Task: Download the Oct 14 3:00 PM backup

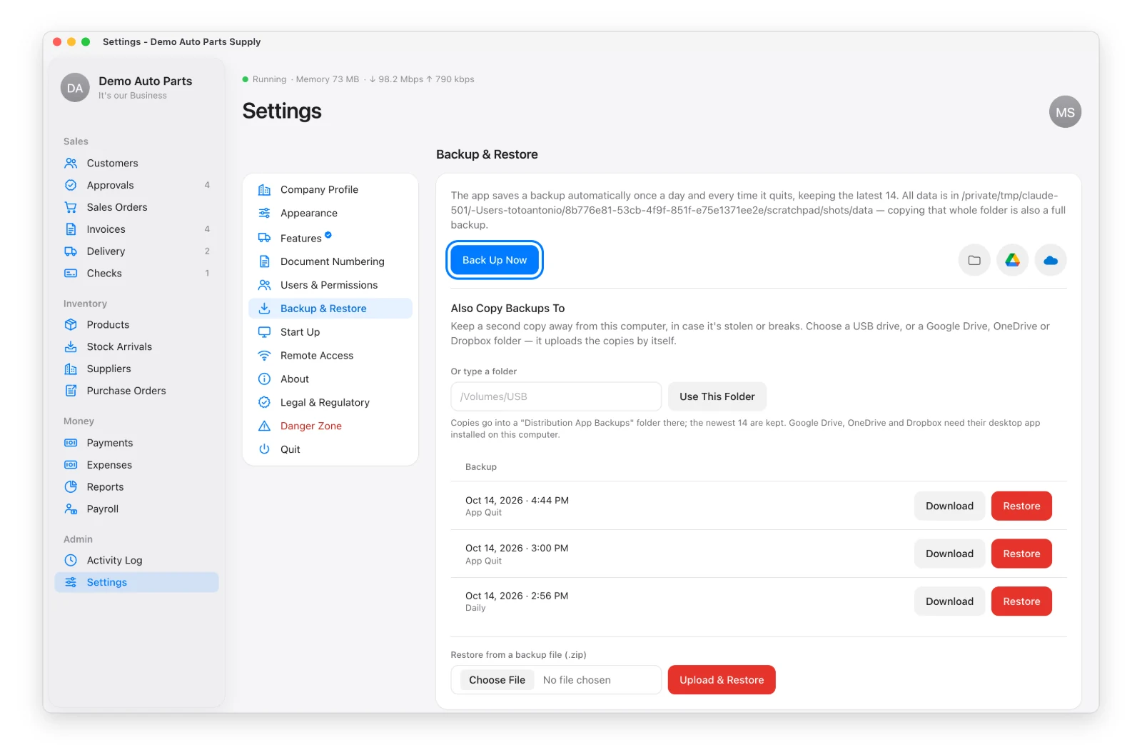Action: coord(949,554)
